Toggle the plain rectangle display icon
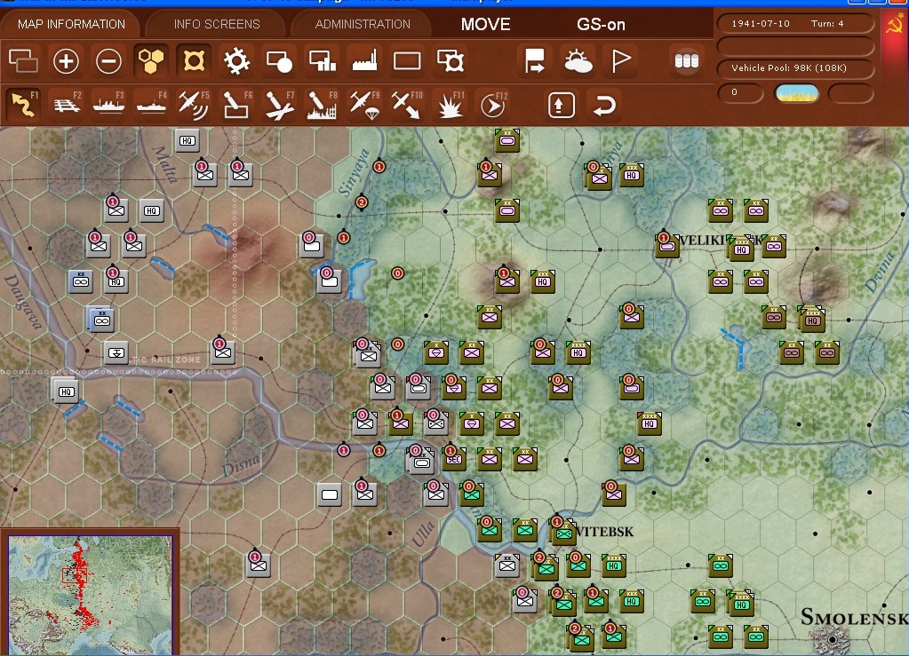The width and height of the screenshot is (909, 656). coord(407,60)
